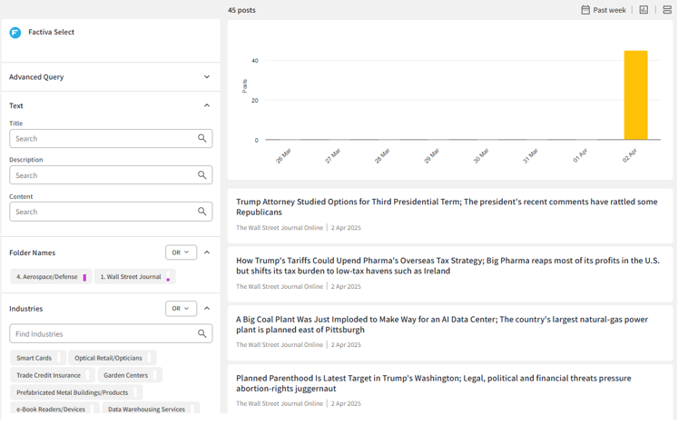Click the Factiva Select logo icon
Screen dimensions: 678x435
click(15, 33)
